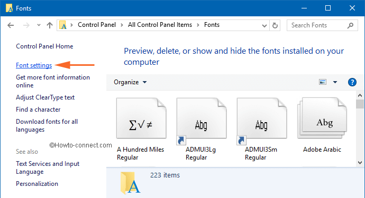This screenshot has height=198, width=365.
Task: Click the scrollbar up arrow
Action: (x=360, y=95)
